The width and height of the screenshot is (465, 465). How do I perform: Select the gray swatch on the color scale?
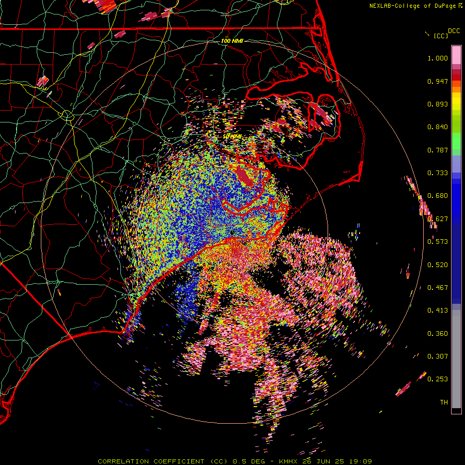(456, 359)
